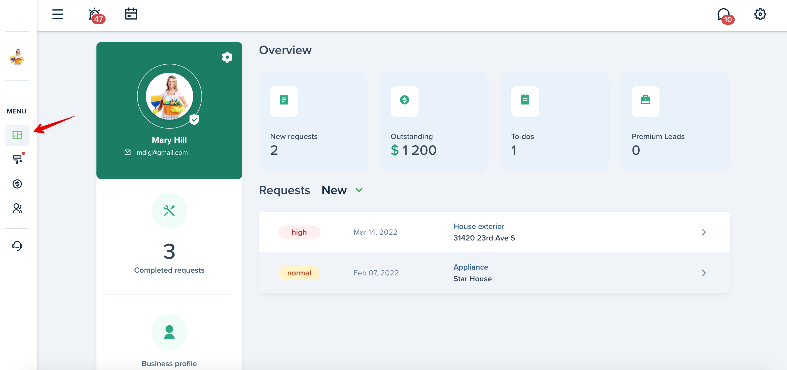Image resolution: width=787 pixels, height=370 pixels.
Task: Open the dollar payments icon in the sidebar
Action: point(17,184)
